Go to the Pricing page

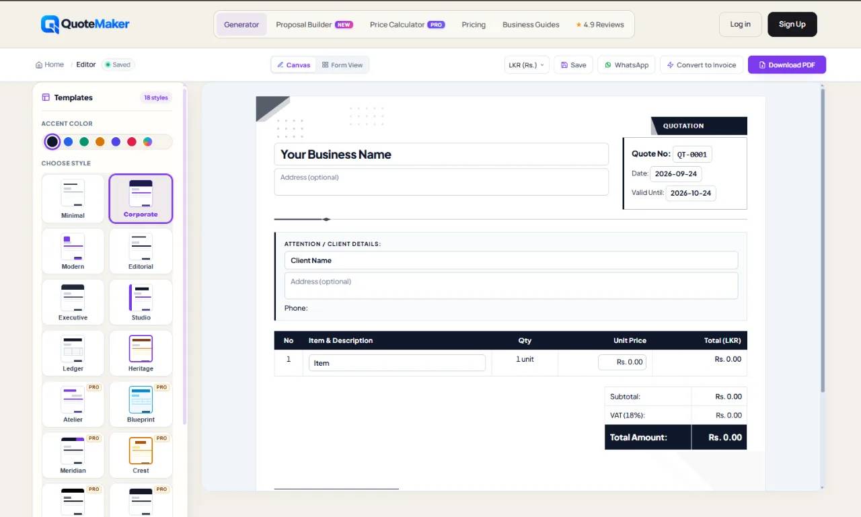click(x=474, y=24)
